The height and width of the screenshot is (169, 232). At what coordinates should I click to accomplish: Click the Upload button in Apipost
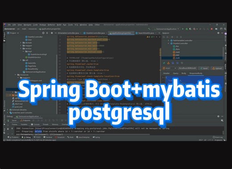(217, 68)
